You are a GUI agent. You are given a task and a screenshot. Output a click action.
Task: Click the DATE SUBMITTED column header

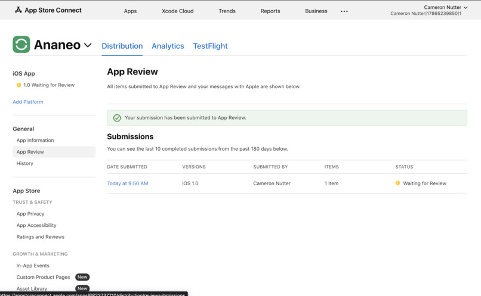pos(127,167)
